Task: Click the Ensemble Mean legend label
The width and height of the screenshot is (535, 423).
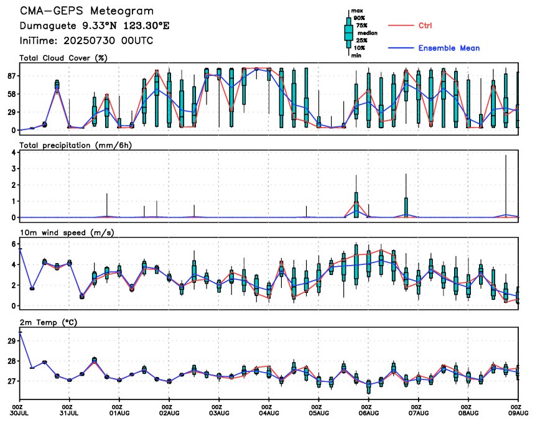Action: tap(449, 48)
